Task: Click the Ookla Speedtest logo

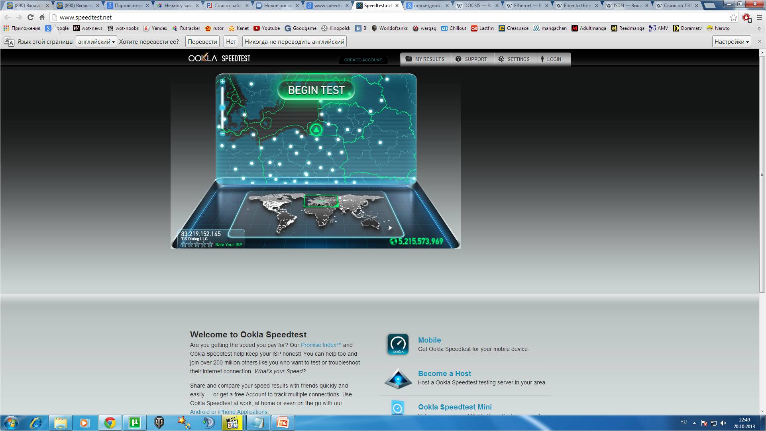Action: click(219, 58)
